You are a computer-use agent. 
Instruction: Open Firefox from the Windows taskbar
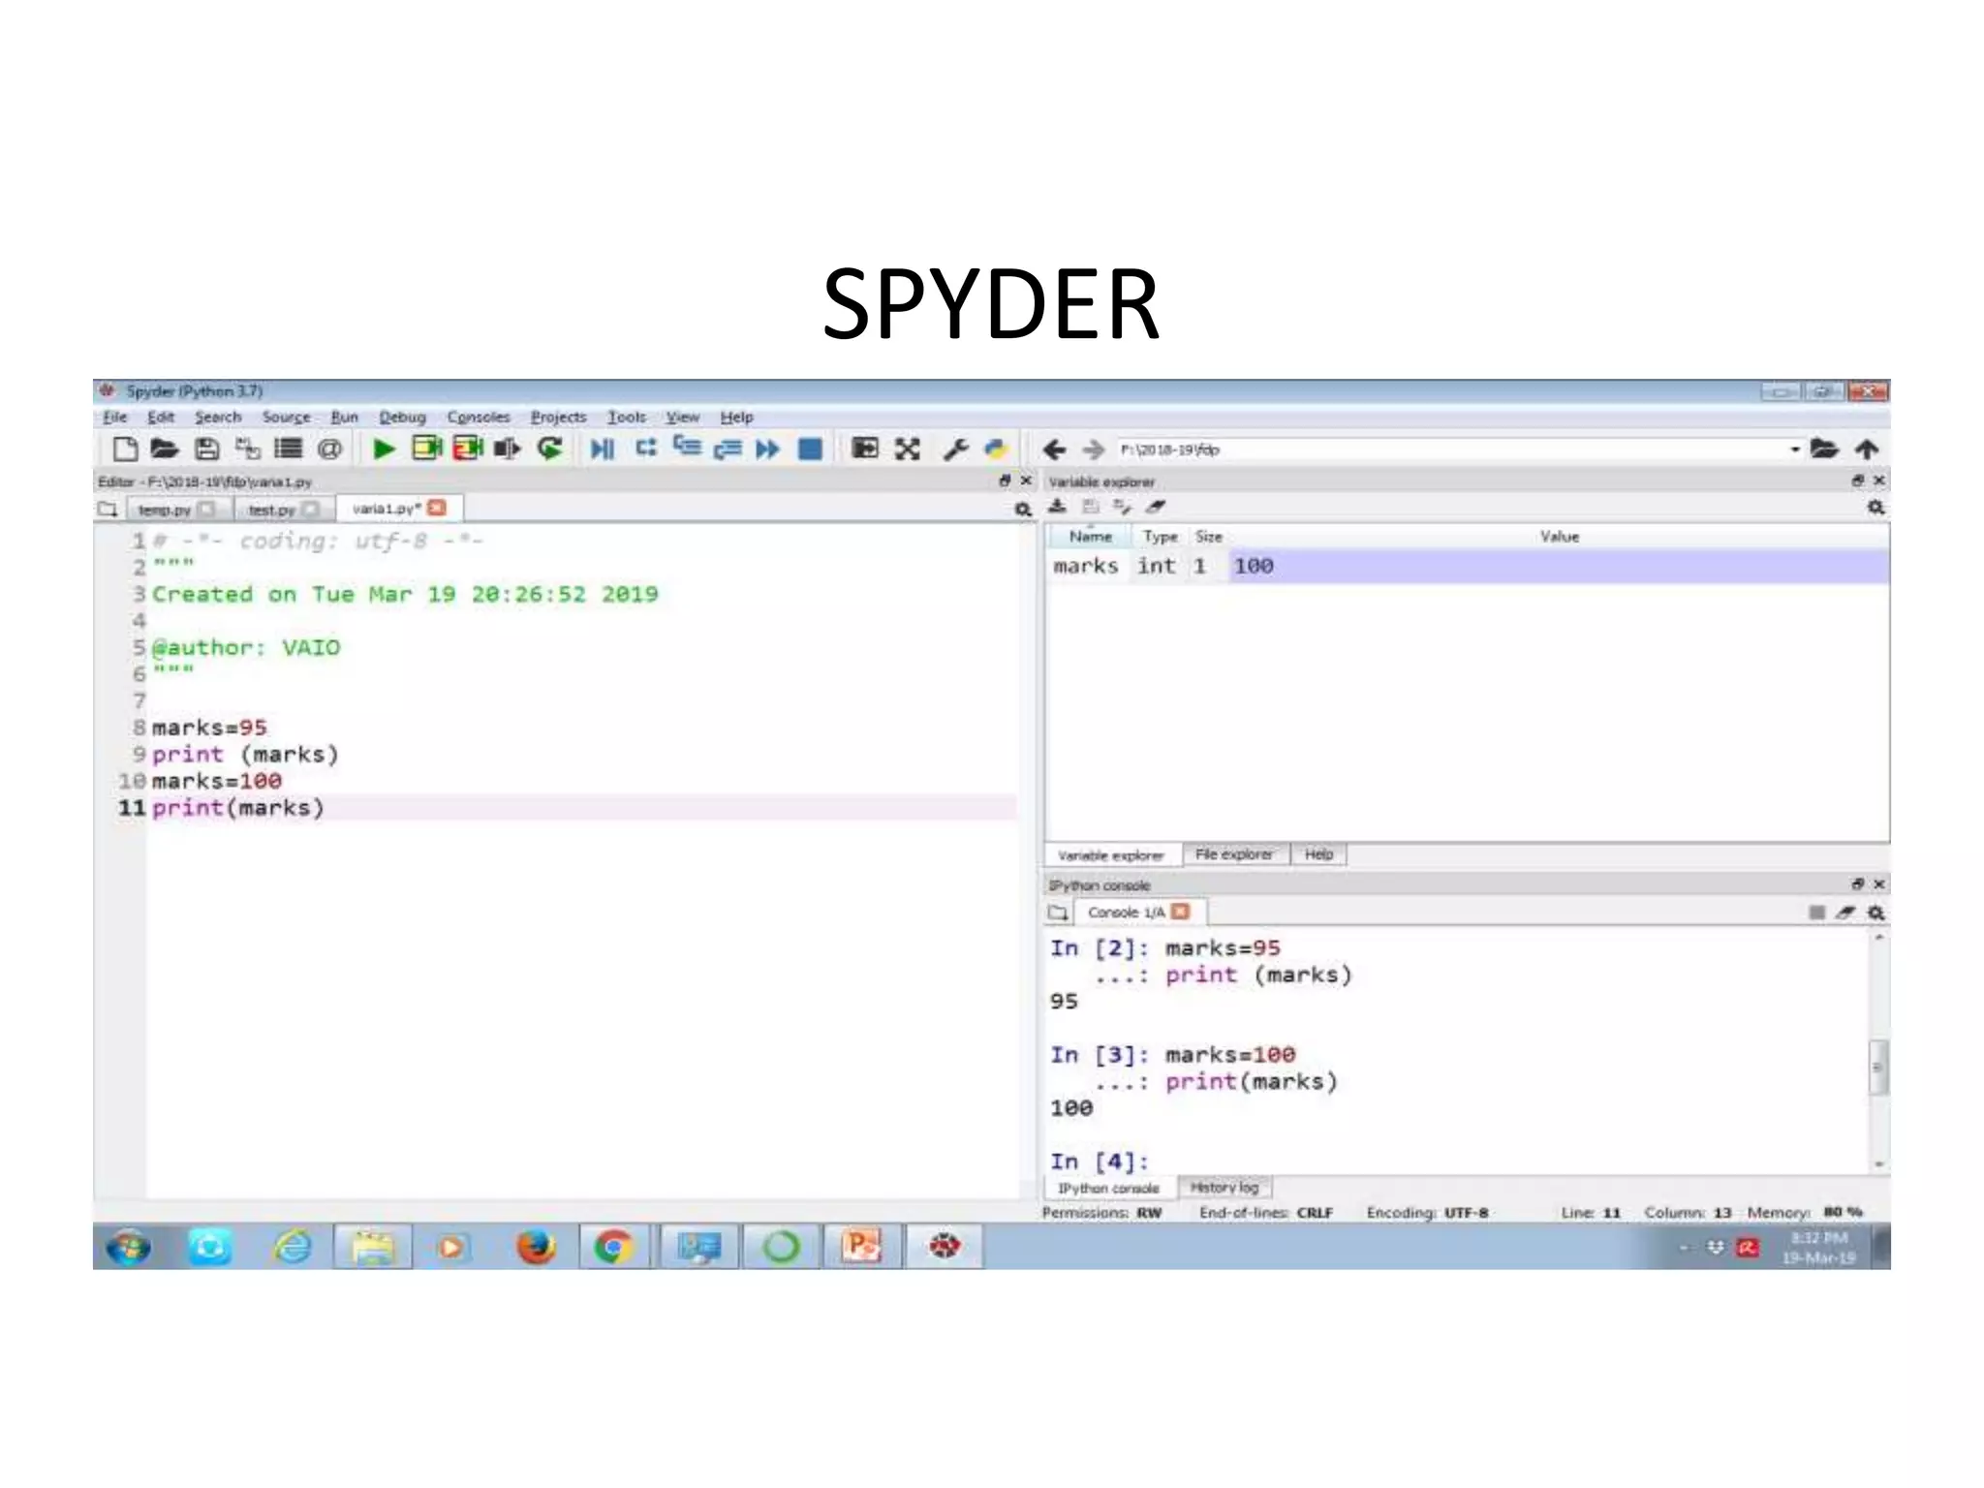tap(535, 1247)
